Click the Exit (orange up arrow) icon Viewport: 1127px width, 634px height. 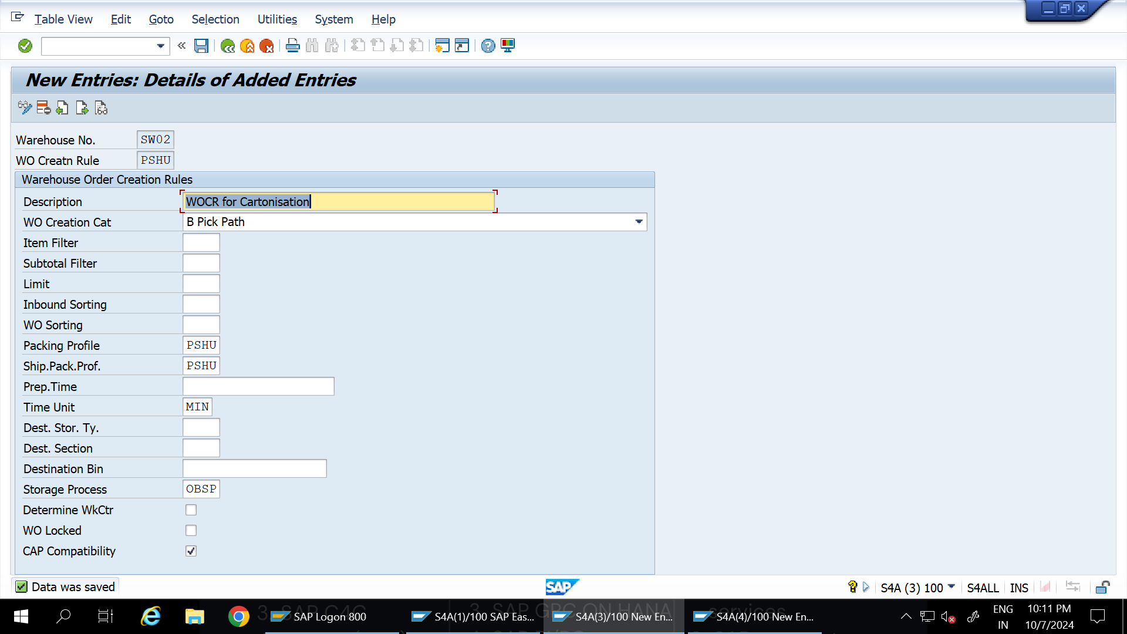pyautogui.click(x=247, y=46)
